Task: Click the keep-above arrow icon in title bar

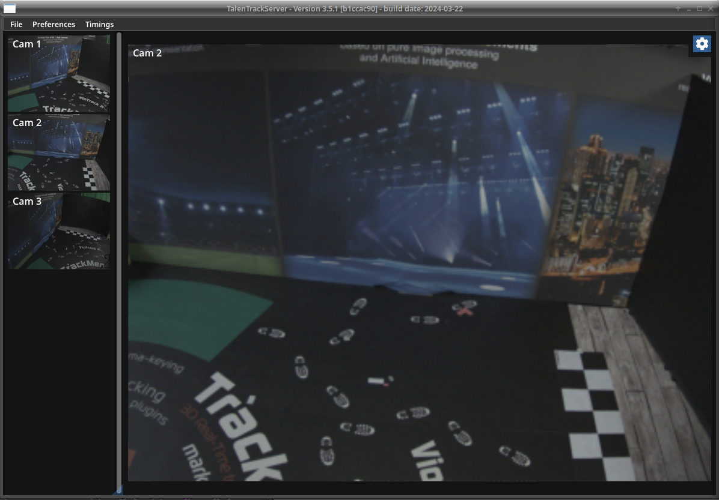Action: (678, 8)
